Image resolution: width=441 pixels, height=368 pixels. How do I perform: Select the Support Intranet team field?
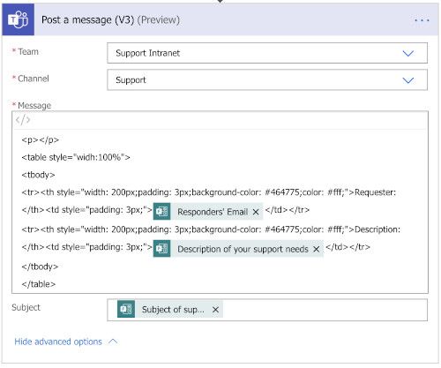[x=267, y=53]
